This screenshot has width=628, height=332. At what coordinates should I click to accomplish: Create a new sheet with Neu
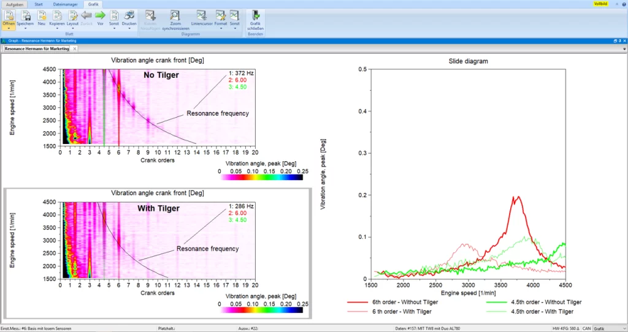coord(42,15)
